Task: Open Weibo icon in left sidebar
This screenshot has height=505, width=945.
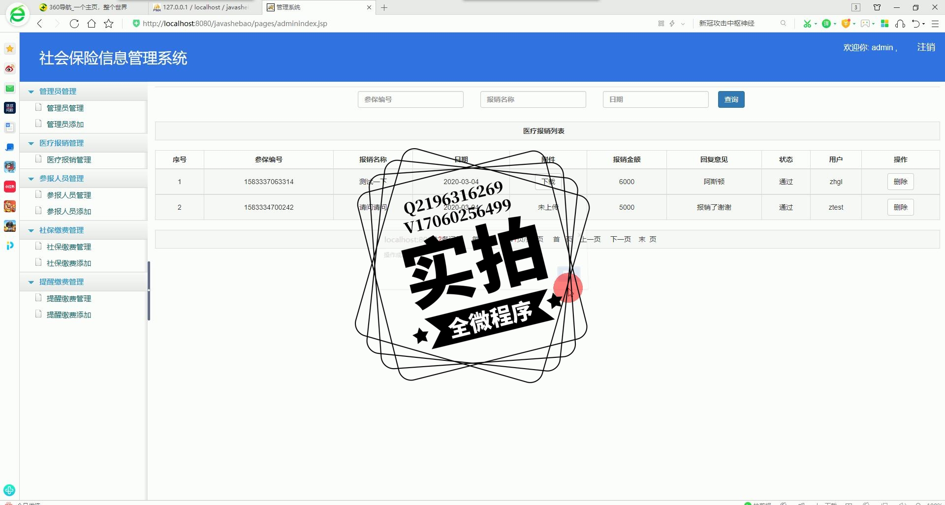Action: [x=10, y=68]
